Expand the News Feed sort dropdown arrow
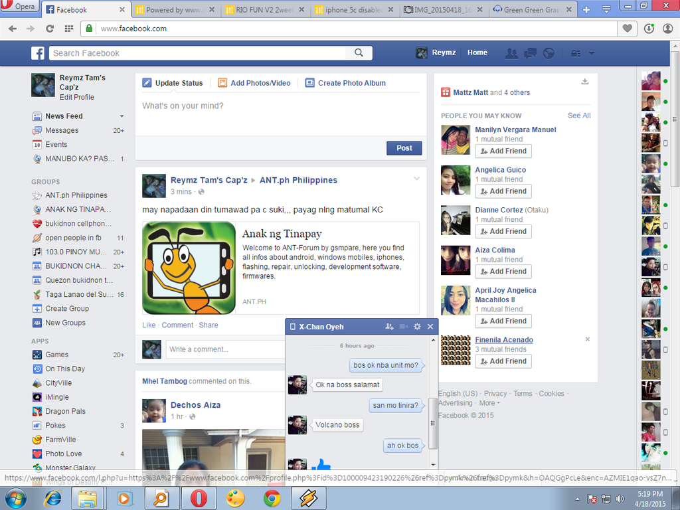The height and width of the screenshot is (510, 680). pyautogui.click(x=122, y=116)
